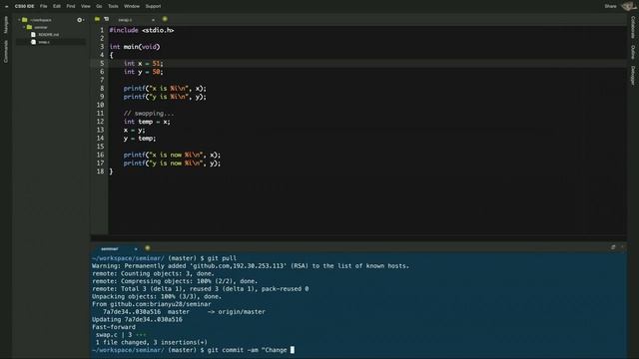Image resolution: width=639 pixels, height=359 pixels.
Task: Open the Navigate side panel
Action: (x=6, y=25)
